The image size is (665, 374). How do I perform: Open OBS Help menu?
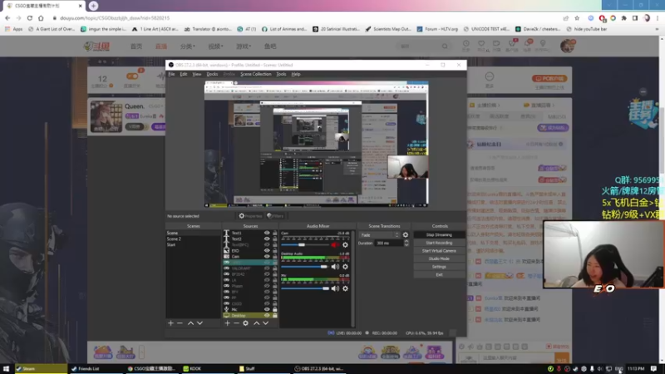tap(296, 74)
